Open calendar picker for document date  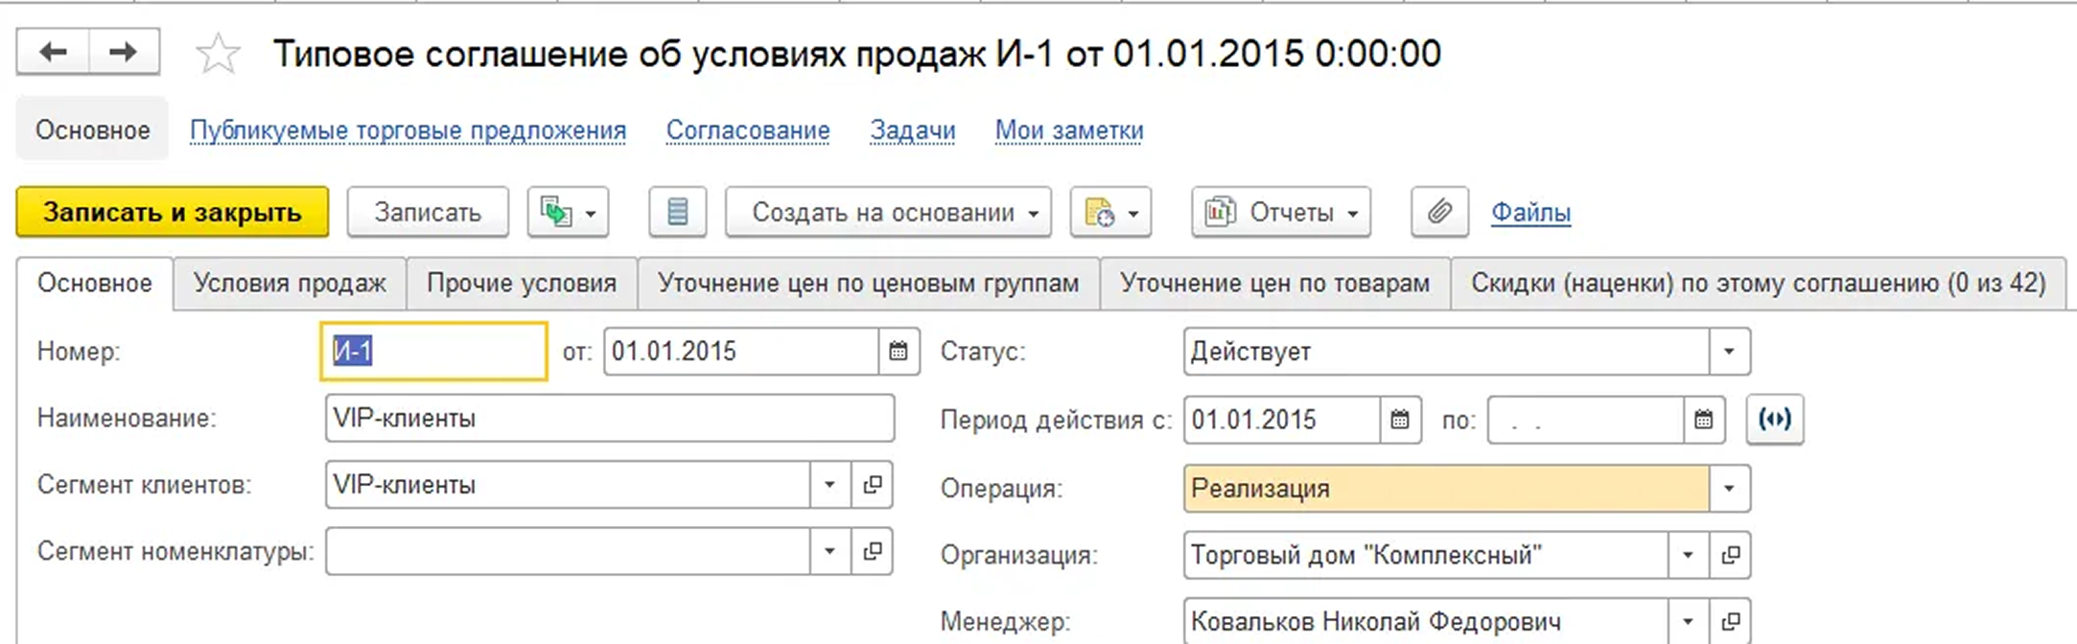[x=898, y=352]
